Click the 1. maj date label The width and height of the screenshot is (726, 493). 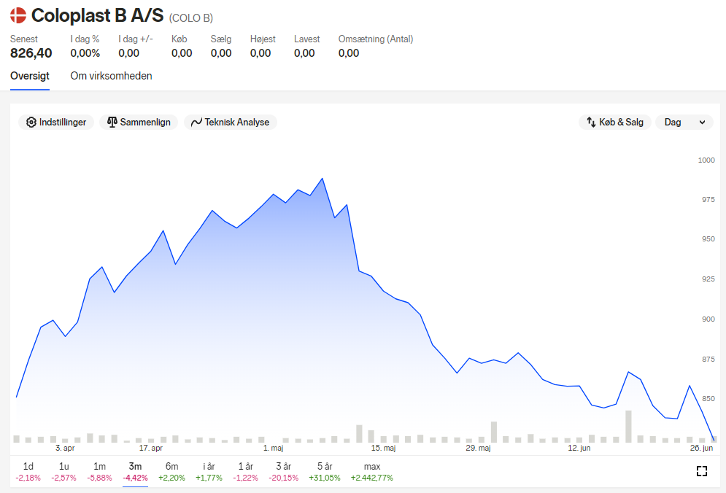pyautogui.click(x=273, y=448)
